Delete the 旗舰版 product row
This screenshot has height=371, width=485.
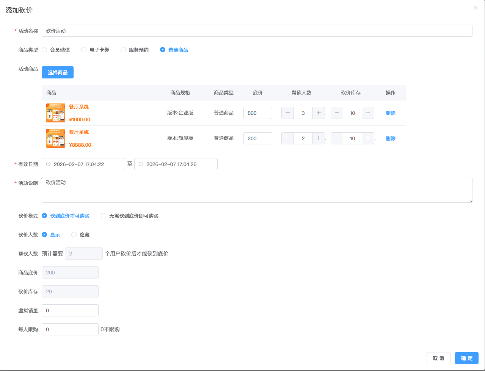(x=391, y=138)
